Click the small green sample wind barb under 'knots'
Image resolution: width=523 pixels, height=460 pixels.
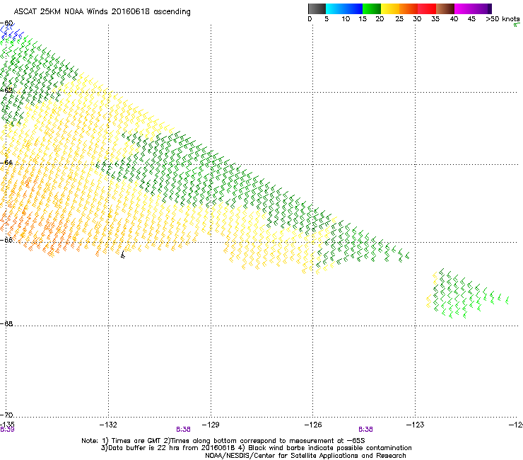[x=517, y=25]
